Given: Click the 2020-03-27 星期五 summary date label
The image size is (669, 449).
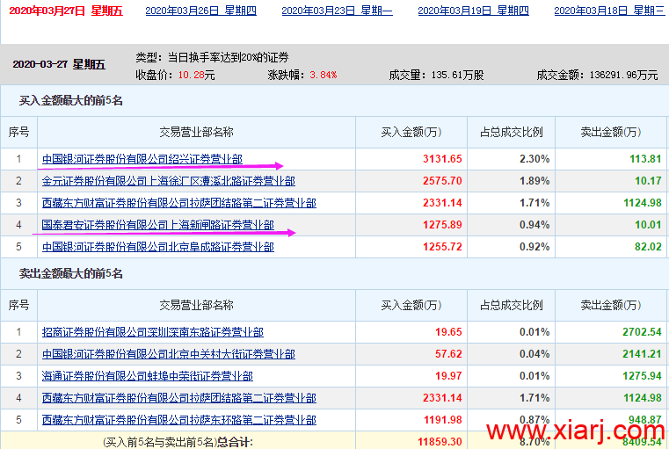Looking at the screenshot, I should coord(59,64).
